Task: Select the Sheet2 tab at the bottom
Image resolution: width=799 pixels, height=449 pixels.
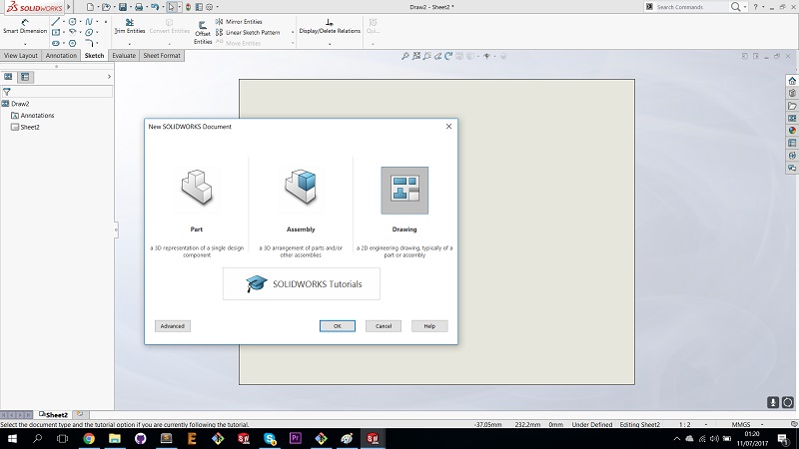Action: [54, 415]
